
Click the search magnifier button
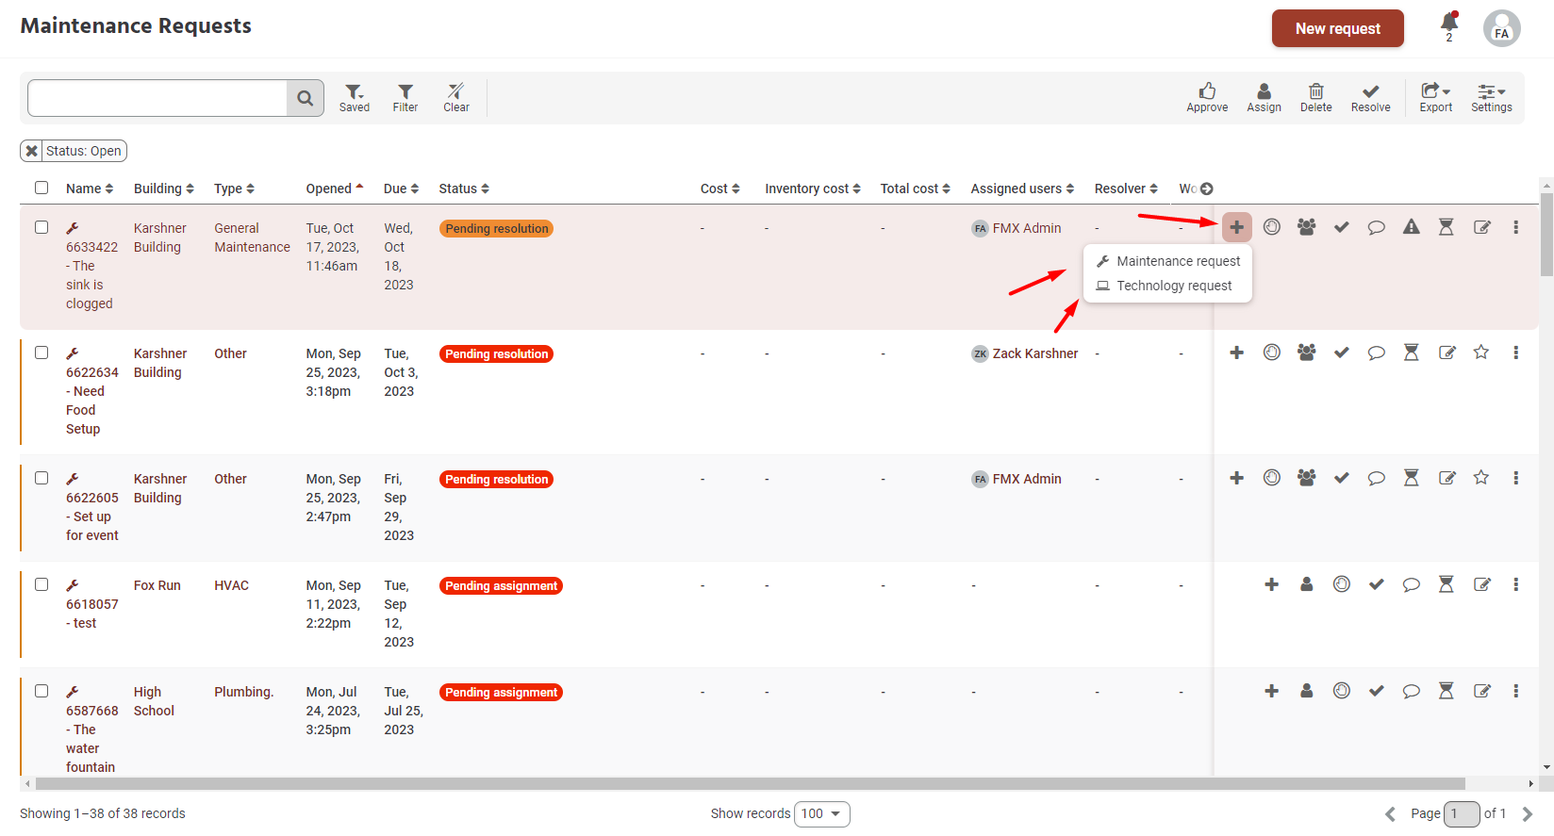click(305, 98)
